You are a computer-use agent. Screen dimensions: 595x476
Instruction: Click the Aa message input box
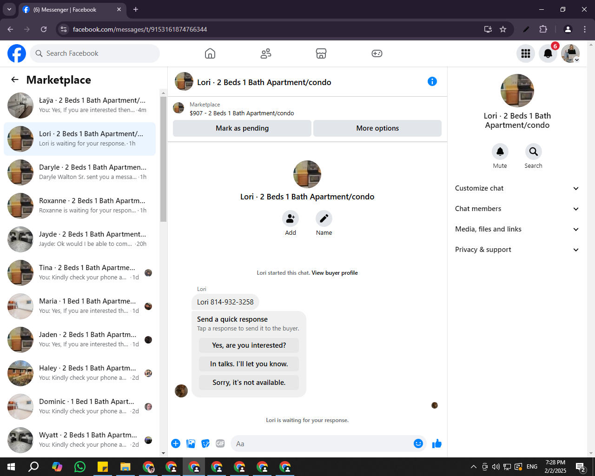pyautogui.click(x=323, y=443)
